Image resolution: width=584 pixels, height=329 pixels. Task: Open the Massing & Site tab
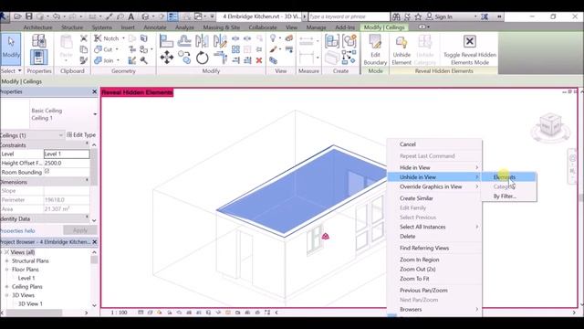(221, 27)
